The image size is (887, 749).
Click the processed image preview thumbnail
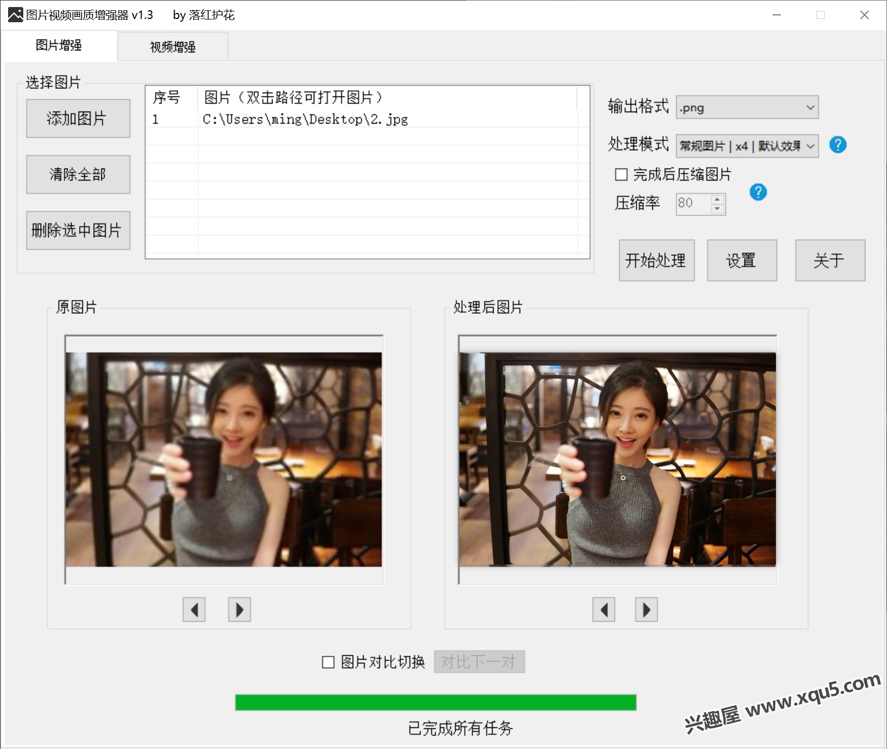click(617, 459)
